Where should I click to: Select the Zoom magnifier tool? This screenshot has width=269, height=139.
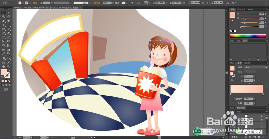pos(9,66)
